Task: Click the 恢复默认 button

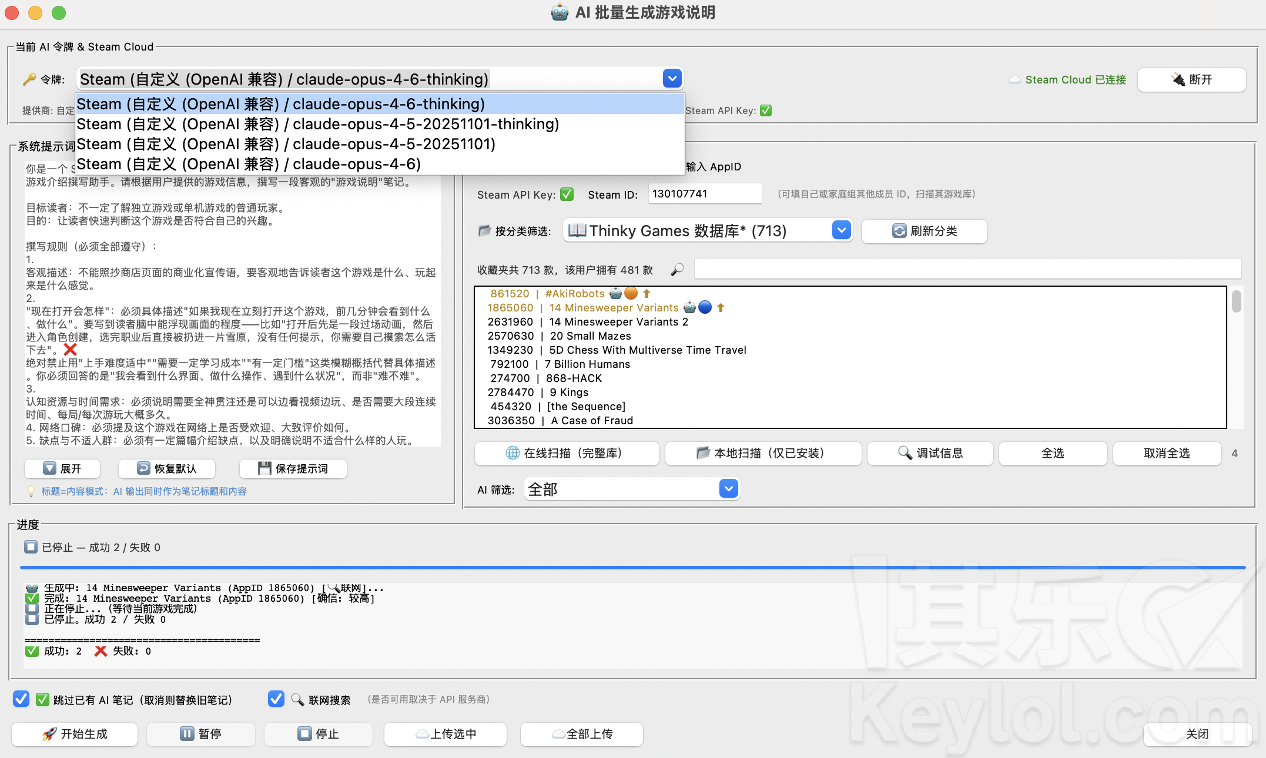Action: click(x=167, y=468)
